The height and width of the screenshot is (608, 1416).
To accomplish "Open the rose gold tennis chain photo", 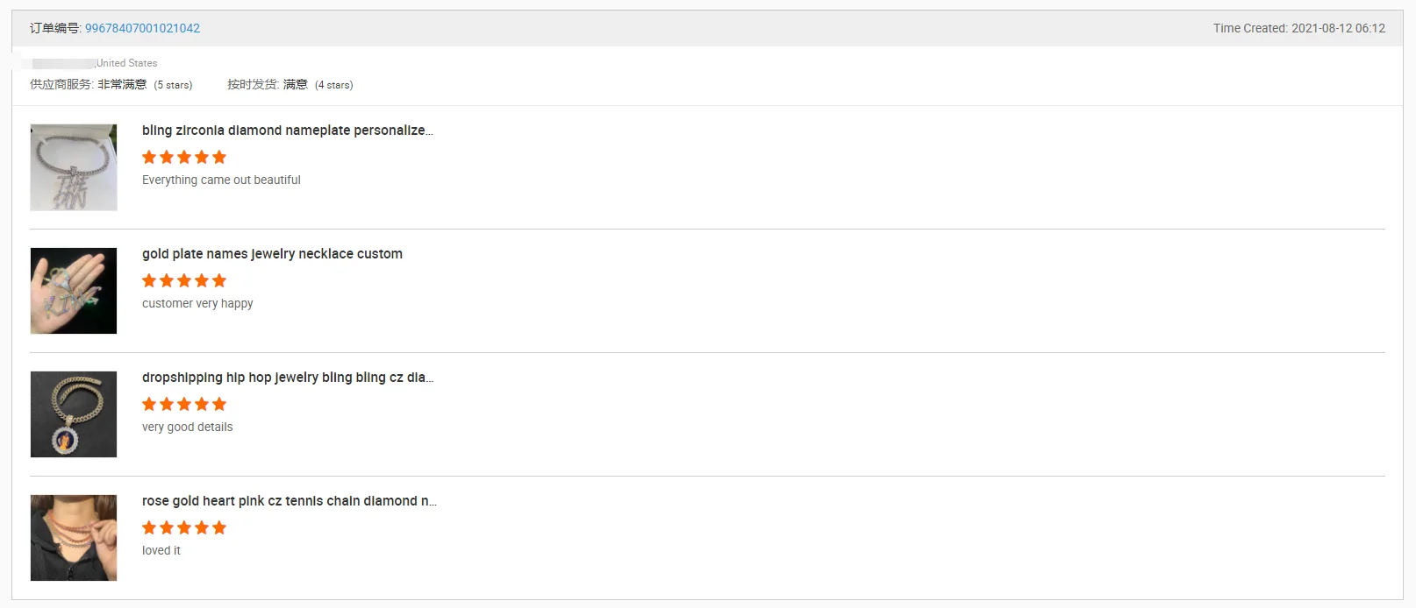I will [74, 538].
